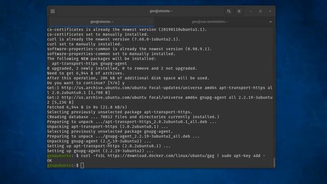
Task: Click 'The following NEW packages will be installed:' line
Action: [x=101, y=59]
